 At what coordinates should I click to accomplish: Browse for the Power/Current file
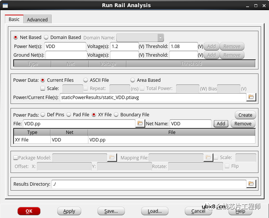click(251, 98)
